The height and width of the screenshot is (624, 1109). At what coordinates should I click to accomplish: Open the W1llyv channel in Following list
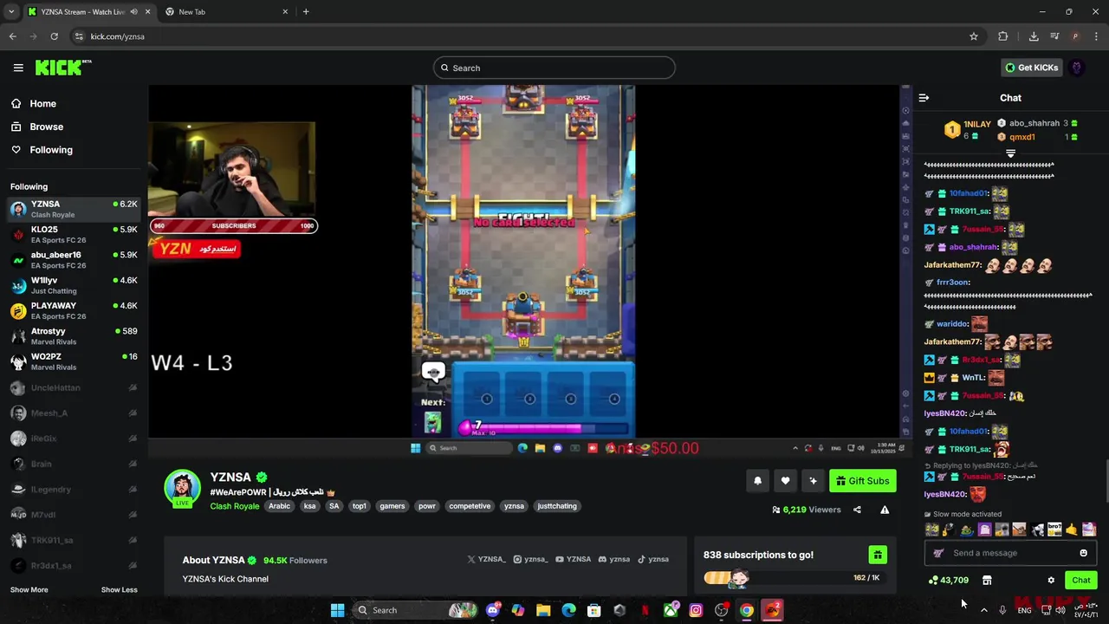74,285
